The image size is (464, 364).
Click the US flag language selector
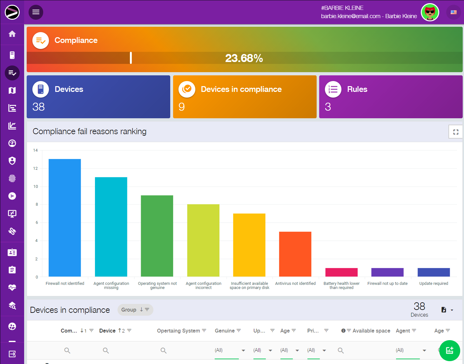click(454, 12)
